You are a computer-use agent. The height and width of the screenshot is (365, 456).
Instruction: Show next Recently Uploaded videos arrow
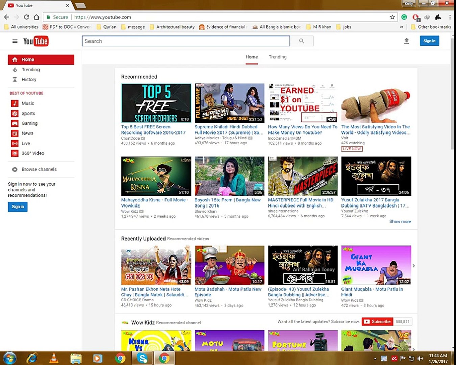tap(414, 266)
